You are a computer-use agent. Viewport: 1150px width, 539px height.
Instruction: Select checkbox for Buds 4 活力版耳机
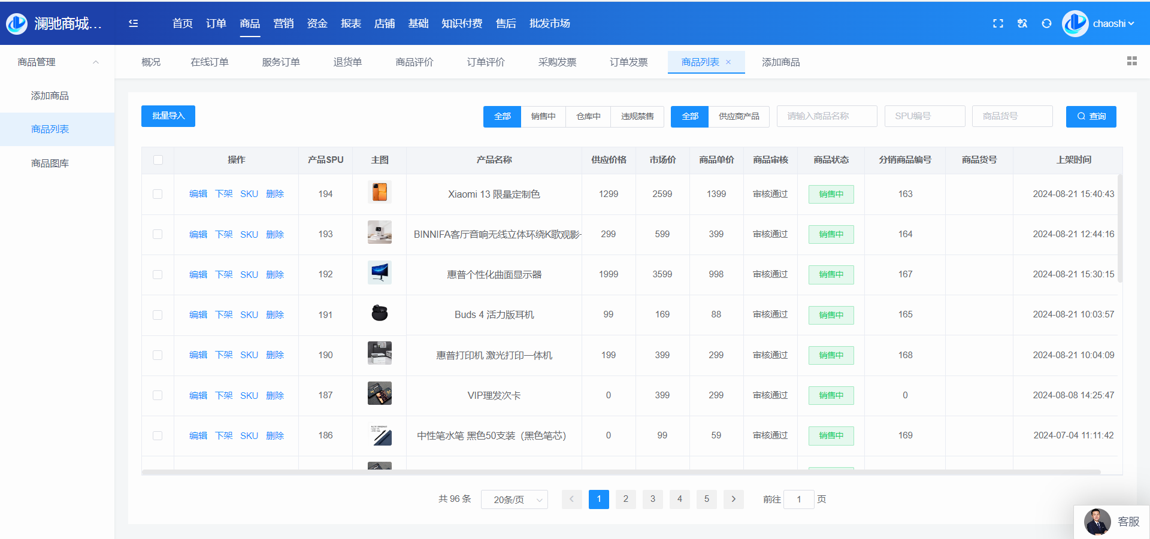158,315
